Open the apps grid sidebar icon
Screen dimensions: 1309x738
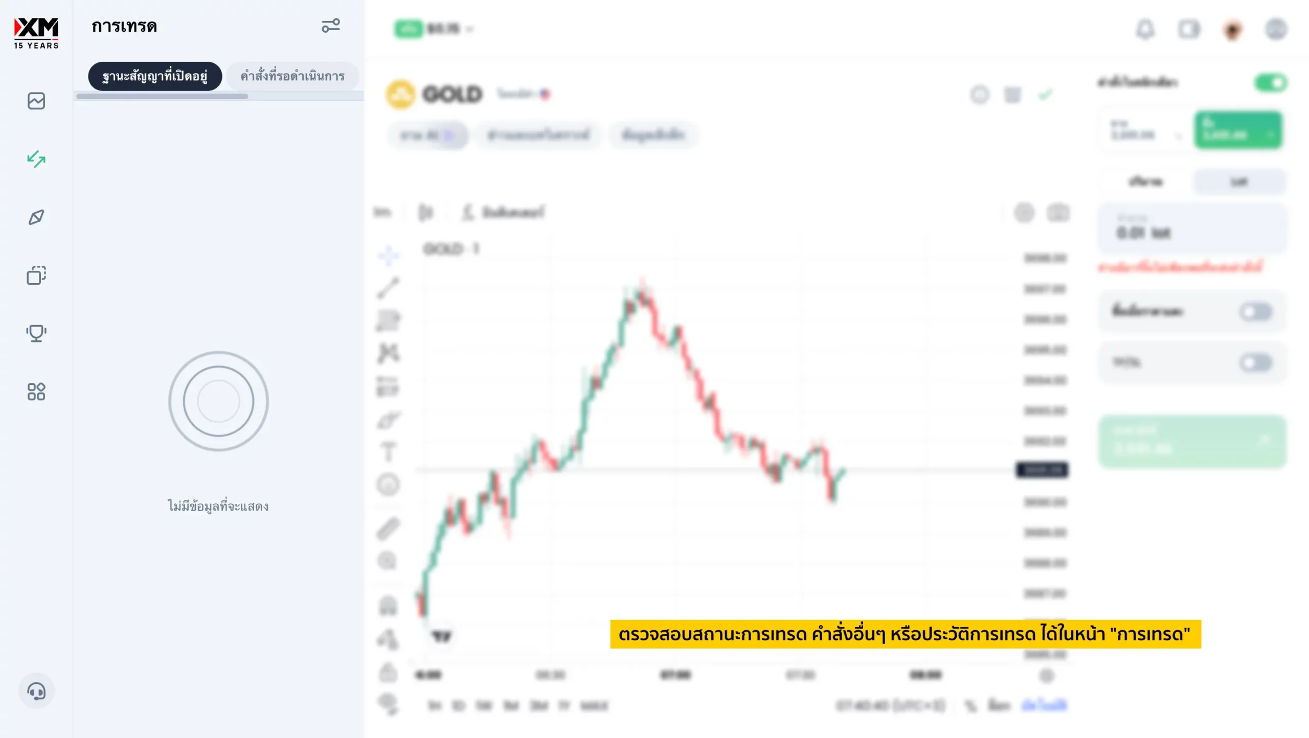[36, 391]
